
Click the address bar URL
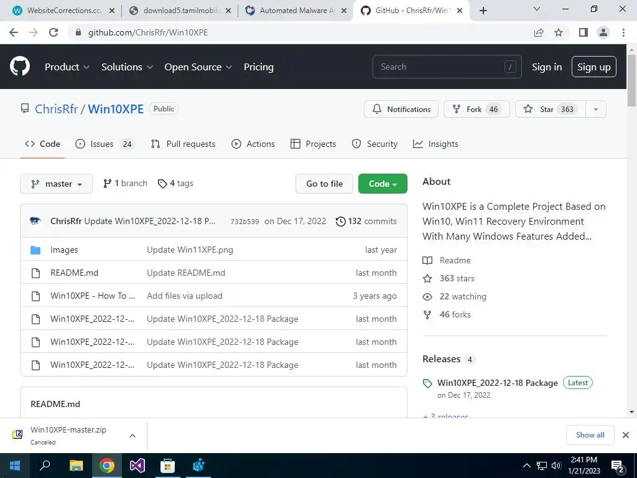148,32
